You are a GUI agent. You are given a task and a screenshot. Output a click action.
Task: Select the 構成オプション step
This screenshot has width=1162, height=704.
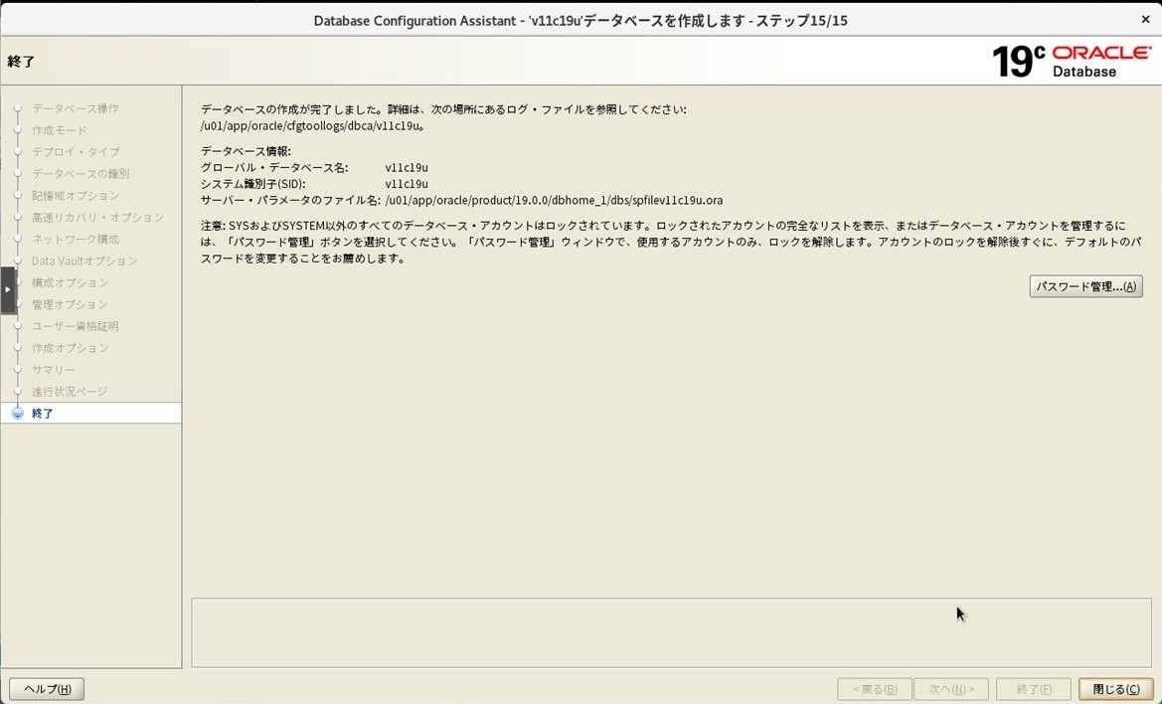click(x=71, y=282)
